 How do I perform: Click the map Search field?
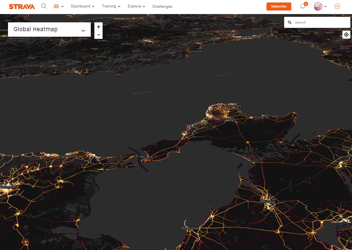pos(317,22)
